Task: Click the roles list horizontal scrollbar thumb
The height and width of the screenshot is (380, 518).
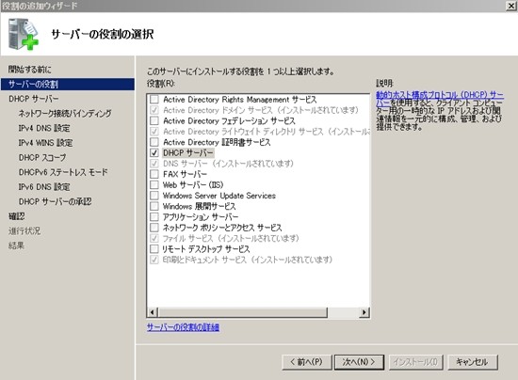Action: (x=242, y=312)
